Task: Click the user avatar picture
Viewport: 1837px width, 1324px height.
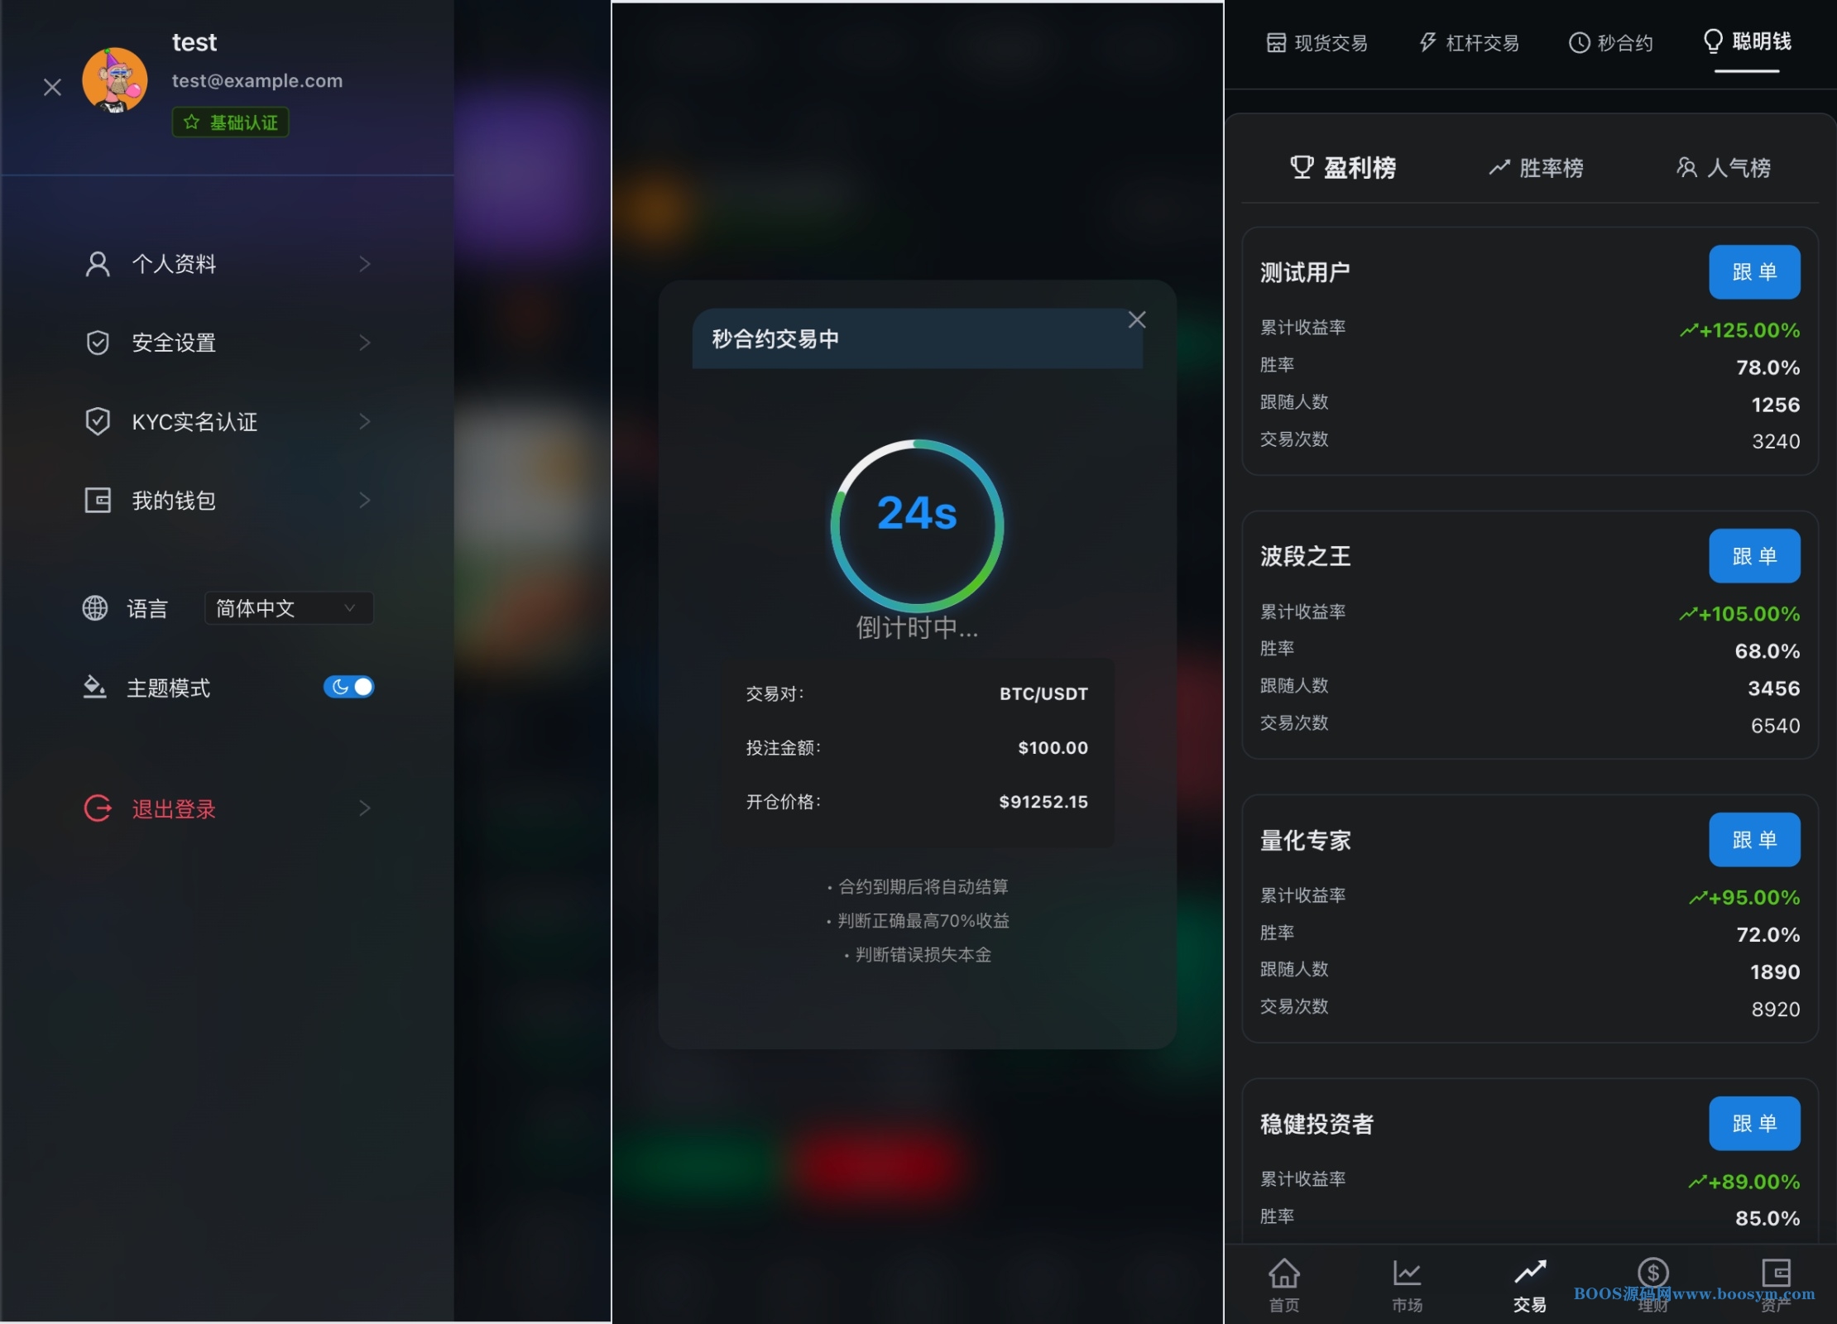Action: click(x=115, y=80)
